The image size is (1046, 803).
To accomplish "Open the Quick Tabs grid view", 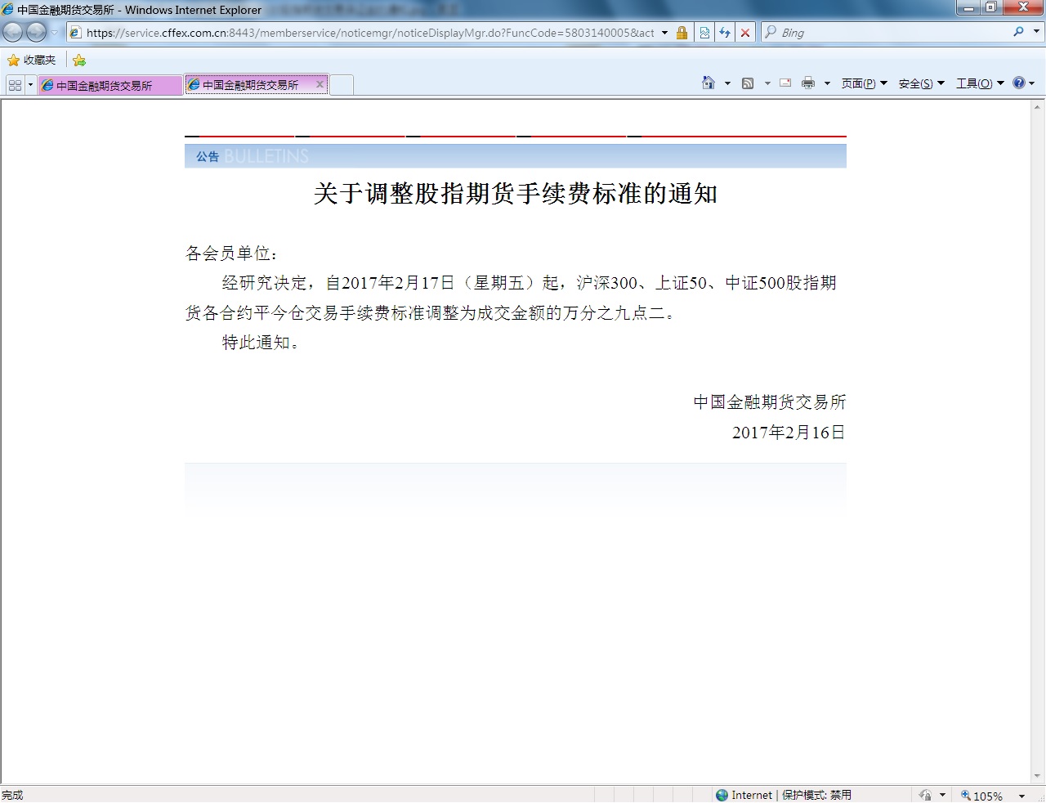I will click(15, 84).
